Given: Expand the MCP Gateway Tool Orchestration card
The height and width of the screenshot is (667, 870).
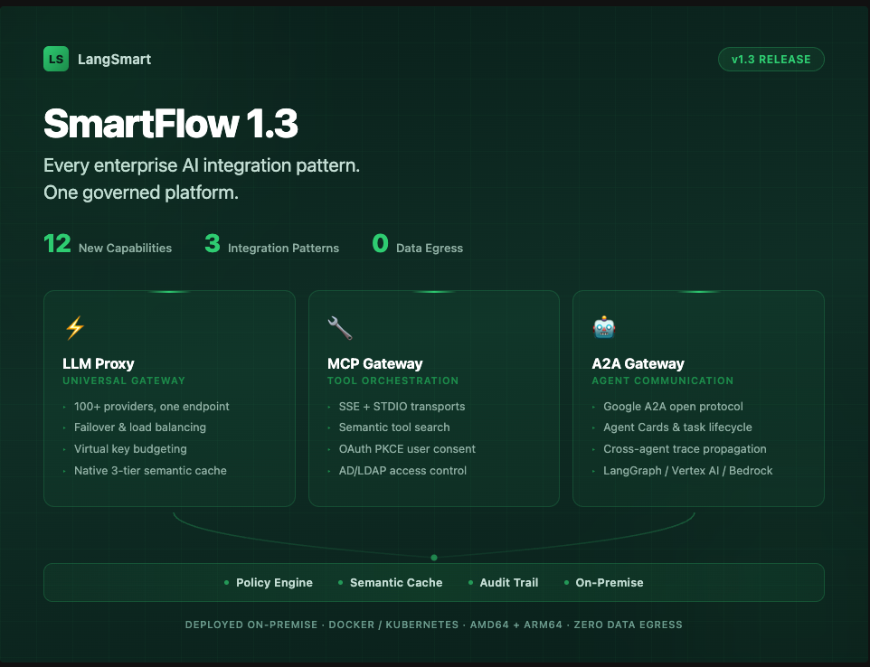Looking at the screenshot, I should [434, 398].
